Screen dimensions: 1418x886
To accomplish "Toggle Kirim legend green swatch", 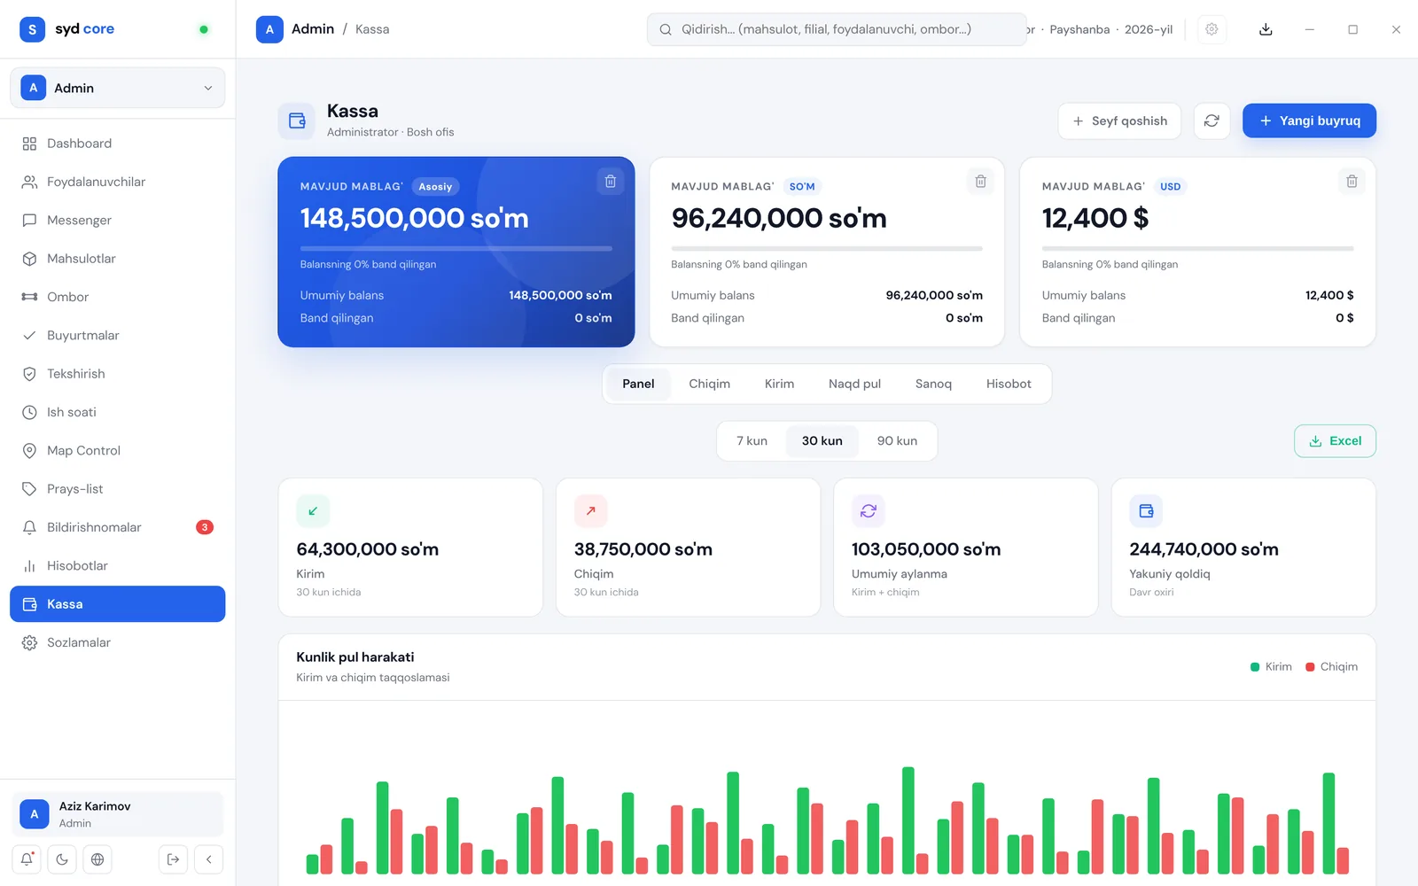I will (x=1255, y=667).
